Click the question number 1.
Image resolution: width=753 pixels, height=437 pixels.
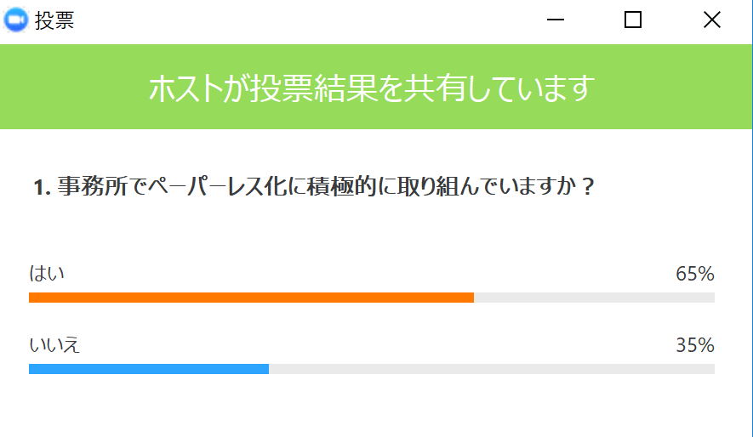(x=42, y=187)
